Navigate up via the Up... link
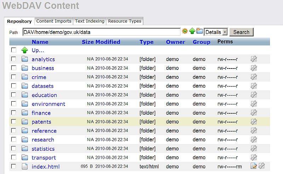This screenshot has width=283, height=174. [38, 50]
